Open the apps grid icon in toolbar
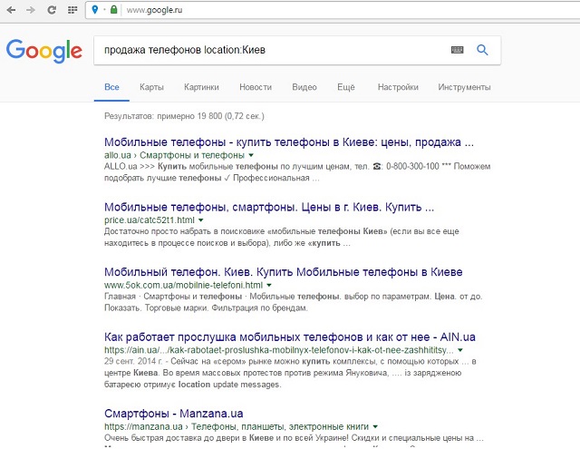Screen dimensions: 580x449 (x=72, y=10)
